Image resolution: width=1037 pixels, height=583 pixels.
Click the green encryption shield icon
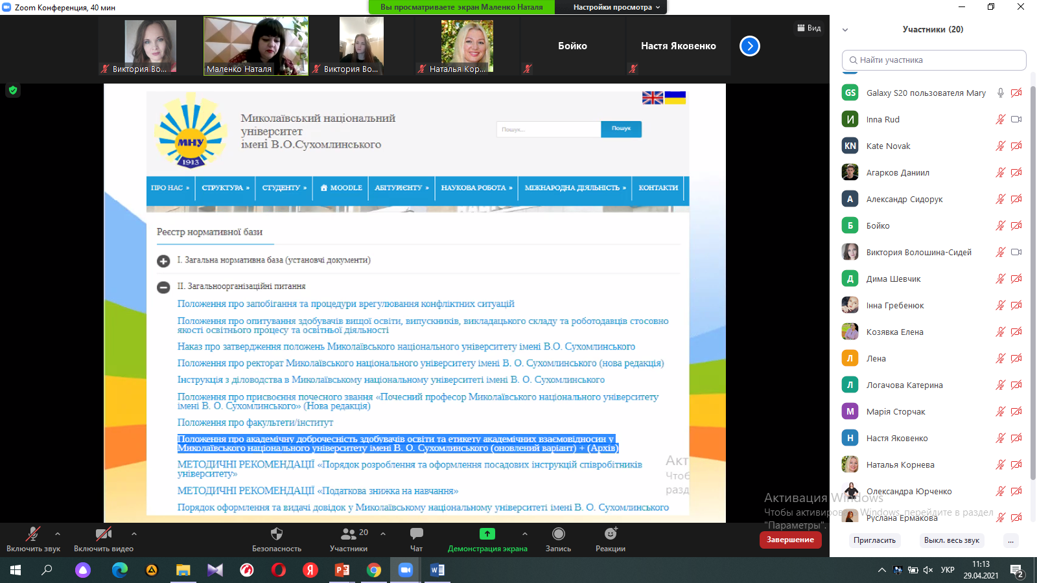13,91
